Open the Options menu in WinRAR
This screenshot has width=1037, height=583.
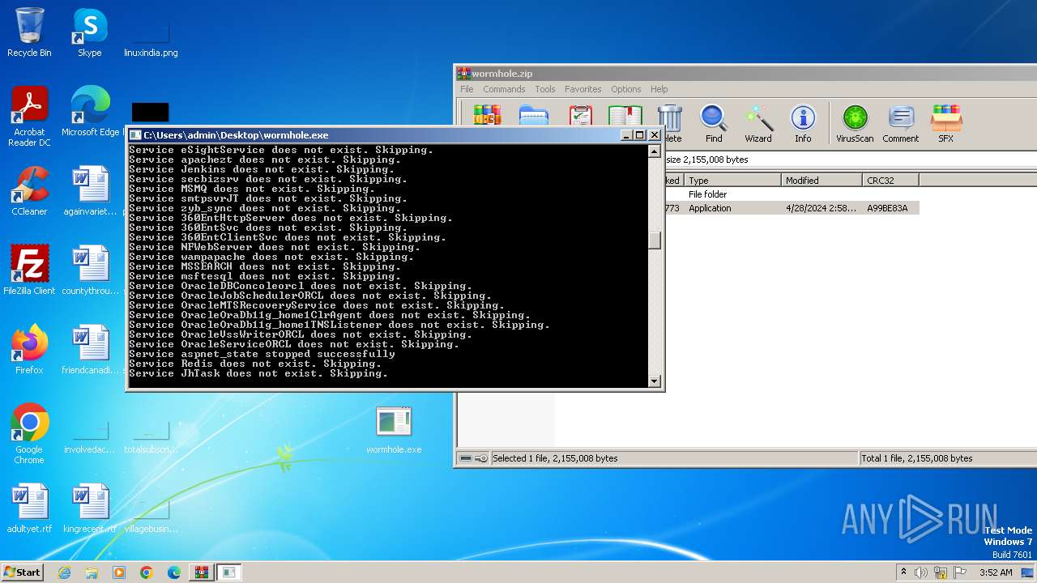pos(625,89)
